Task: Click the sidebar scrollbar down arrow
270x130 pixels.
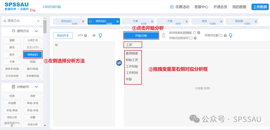Action: (45, 125)
